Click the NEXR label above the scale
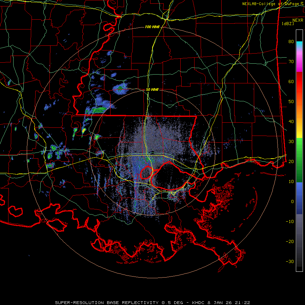The height and width of the screenshot is (305, 305). (x=298, y=20)
